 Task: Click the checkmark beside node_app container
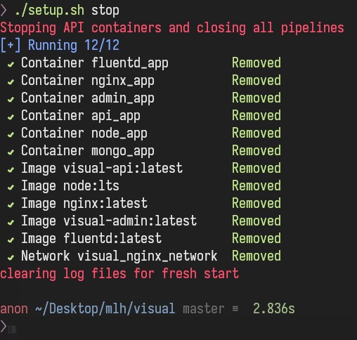tap(11, 134)
